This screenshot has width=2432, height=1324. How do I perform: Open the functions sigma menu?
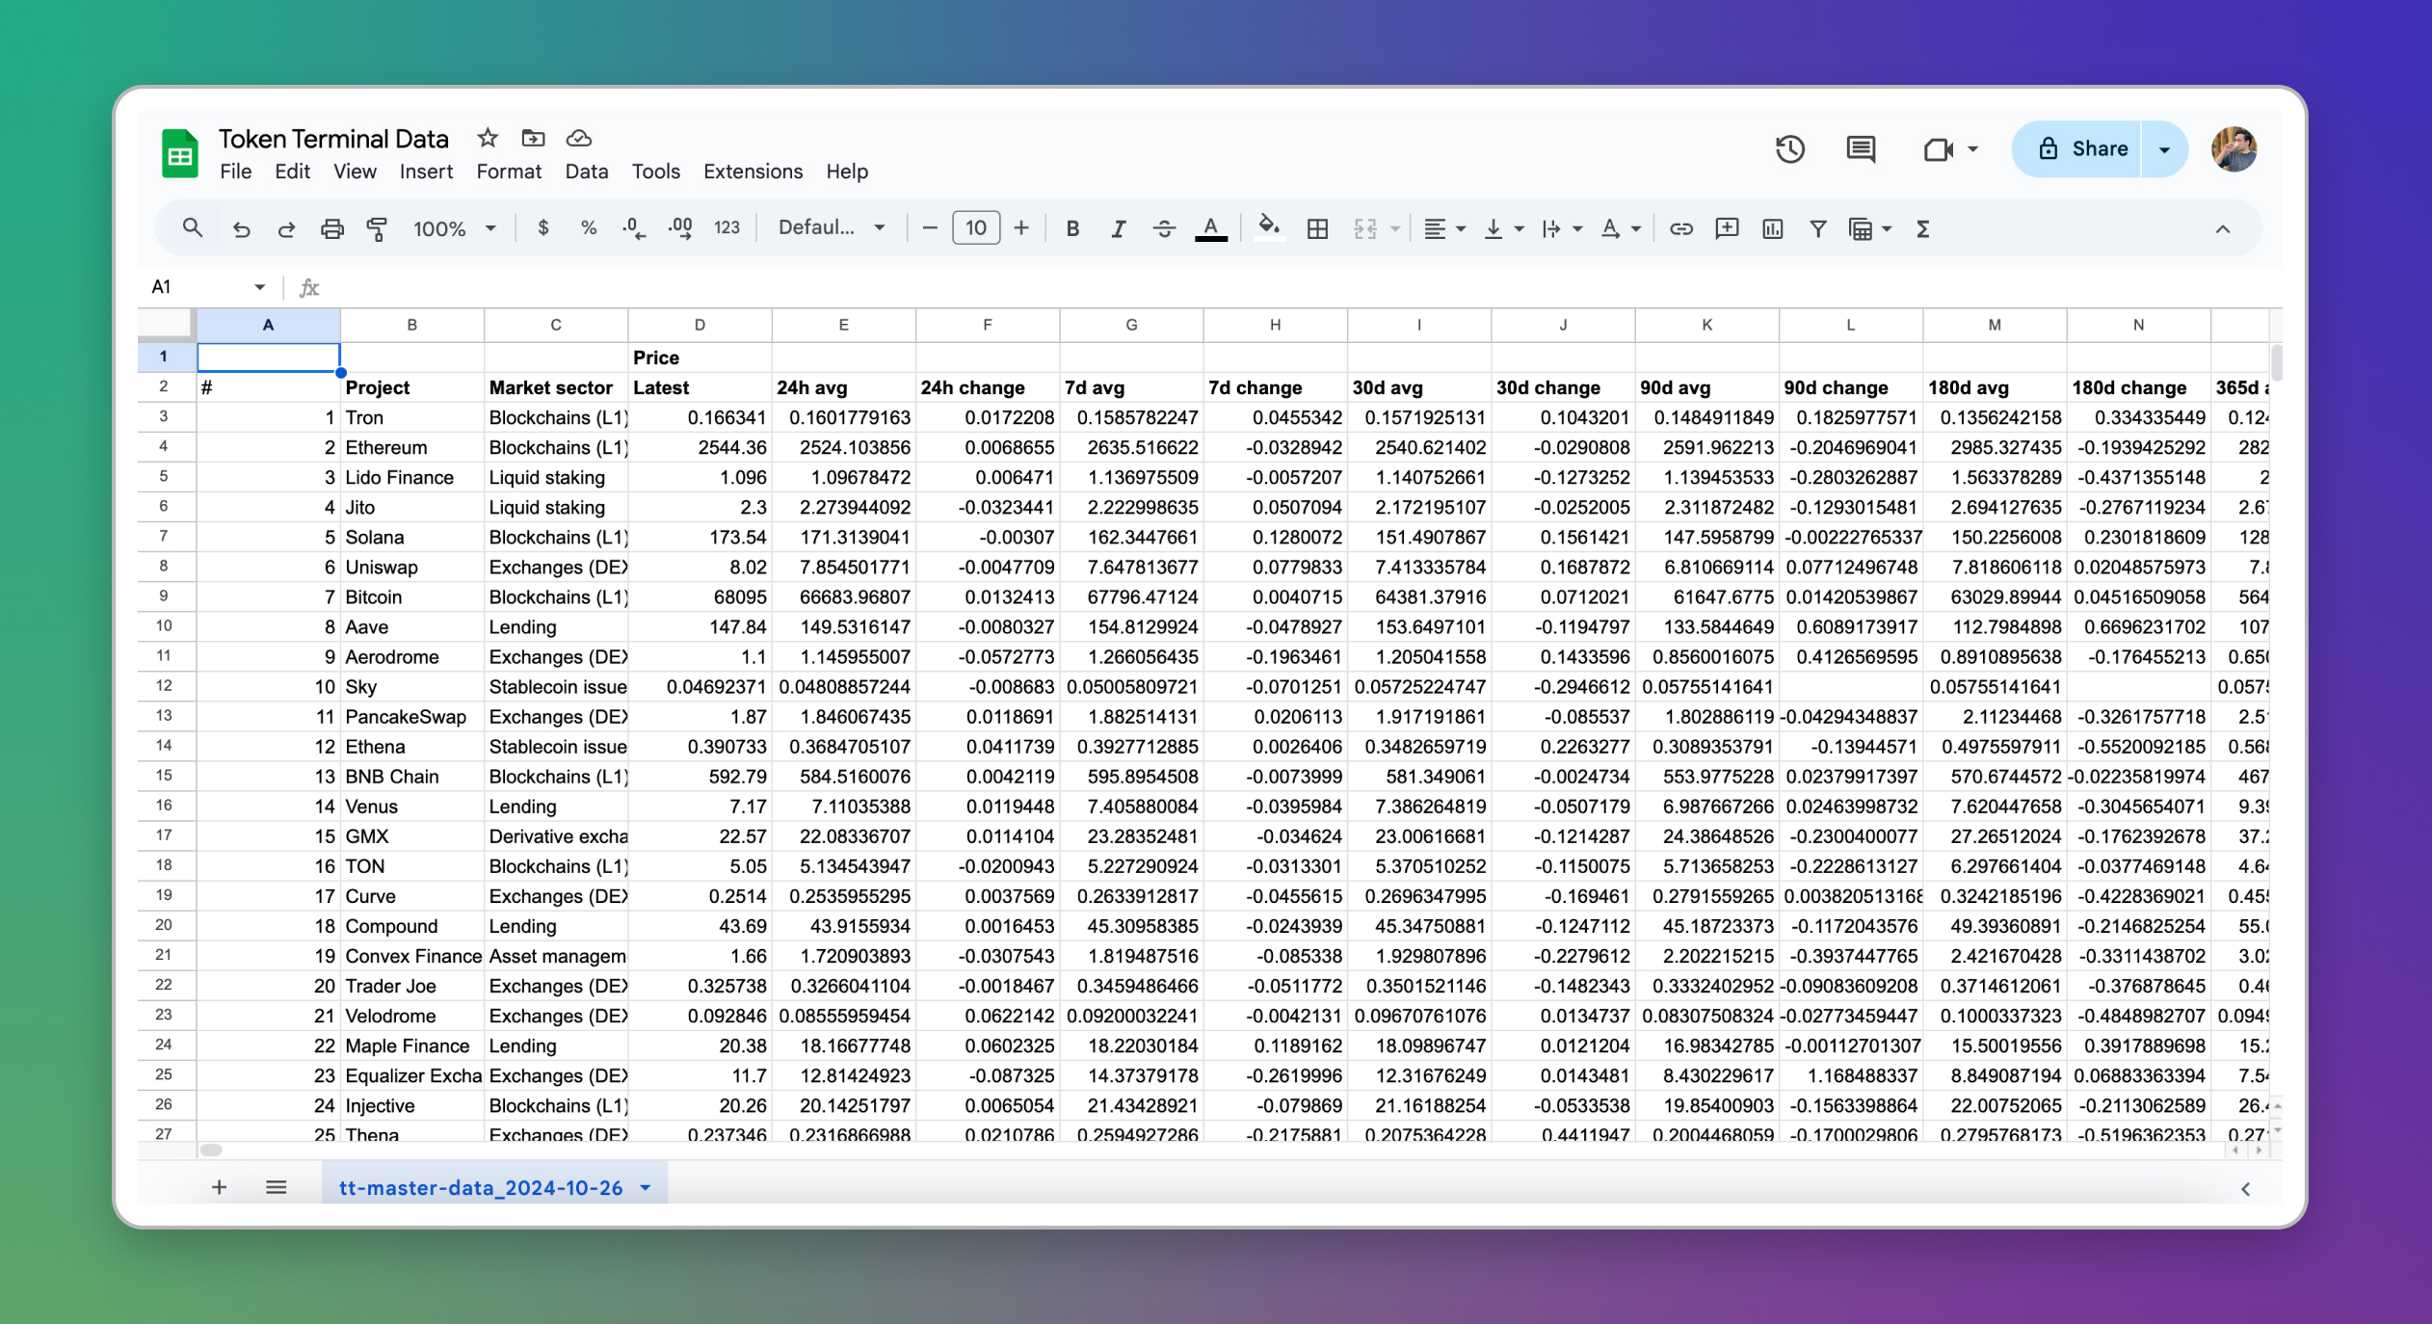click(1923, 229)
